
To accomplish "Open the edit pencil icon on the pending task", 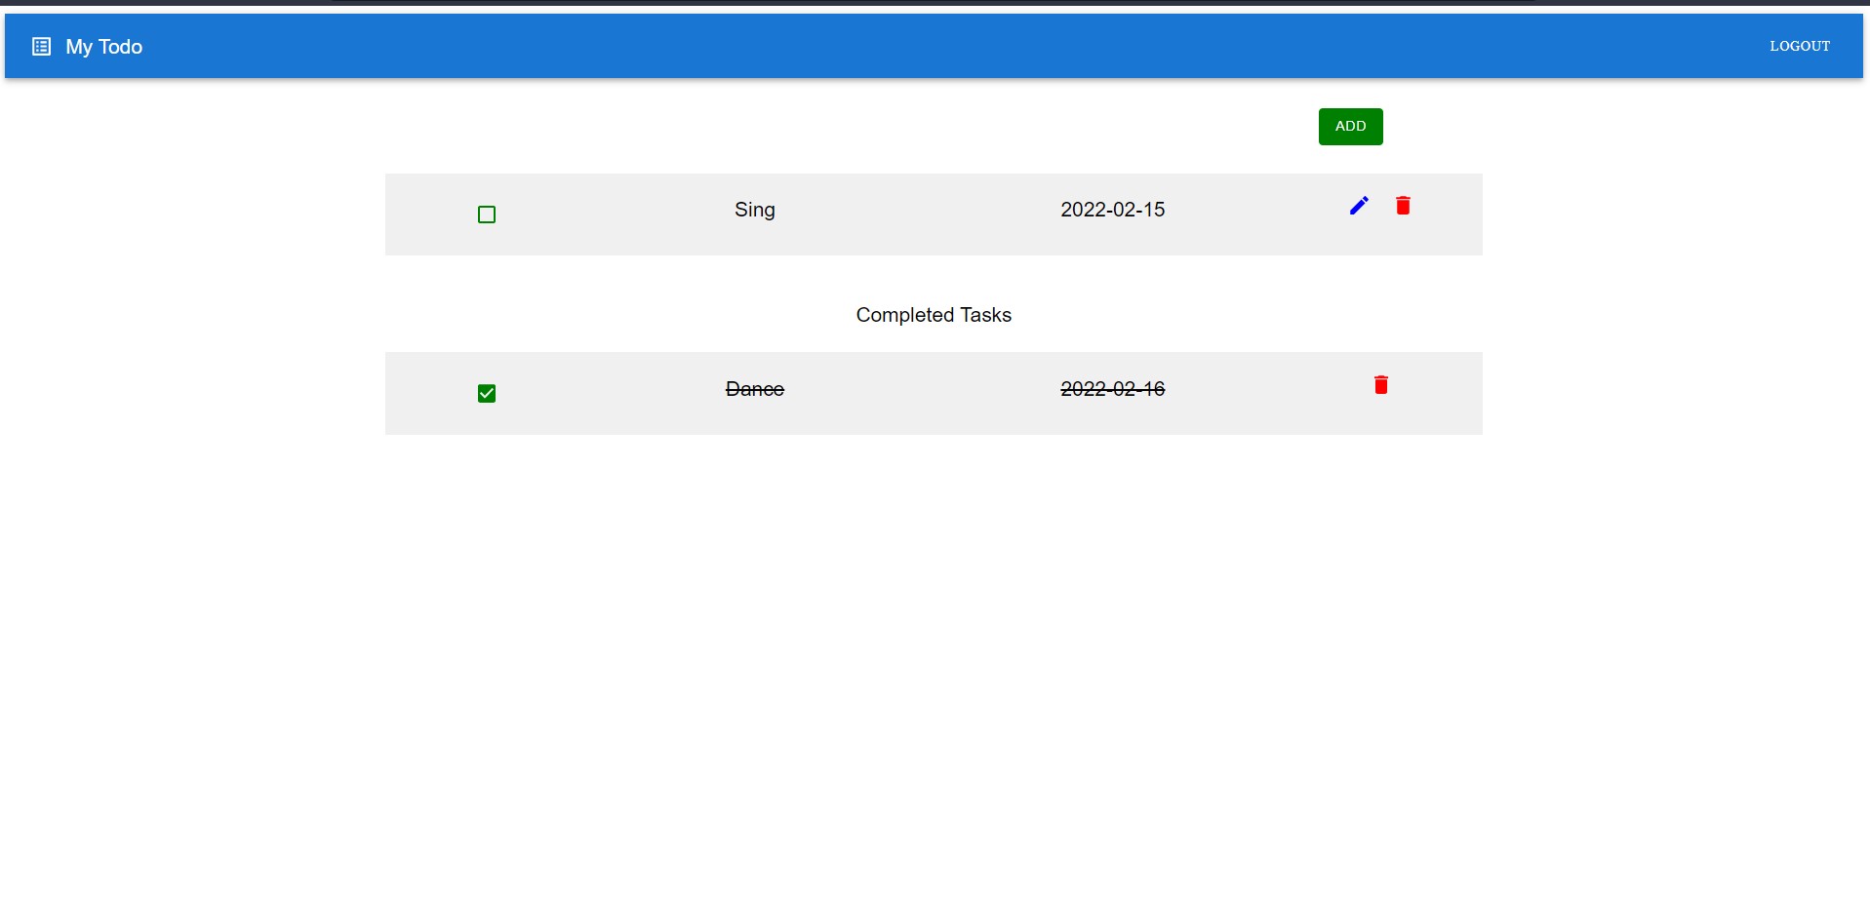I will click(1358, 206).
